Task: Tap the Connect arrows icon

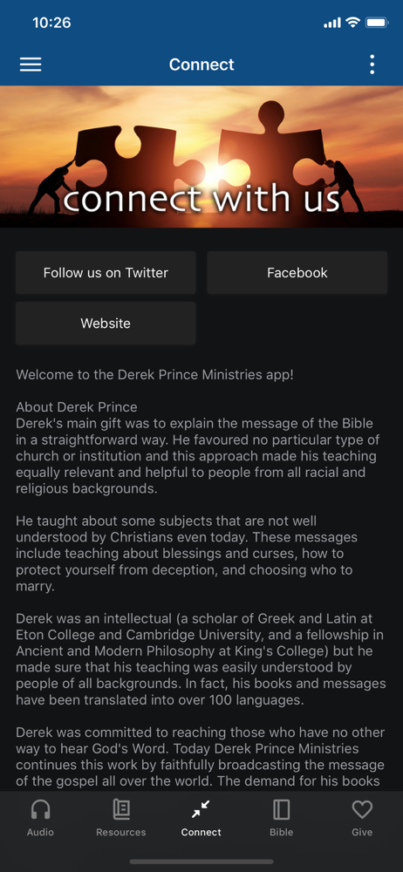Action: tap(201, 810)
